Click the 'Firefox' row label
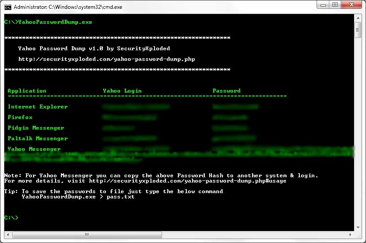Screen dimensions: 366x243 click(x=20, y=117)
